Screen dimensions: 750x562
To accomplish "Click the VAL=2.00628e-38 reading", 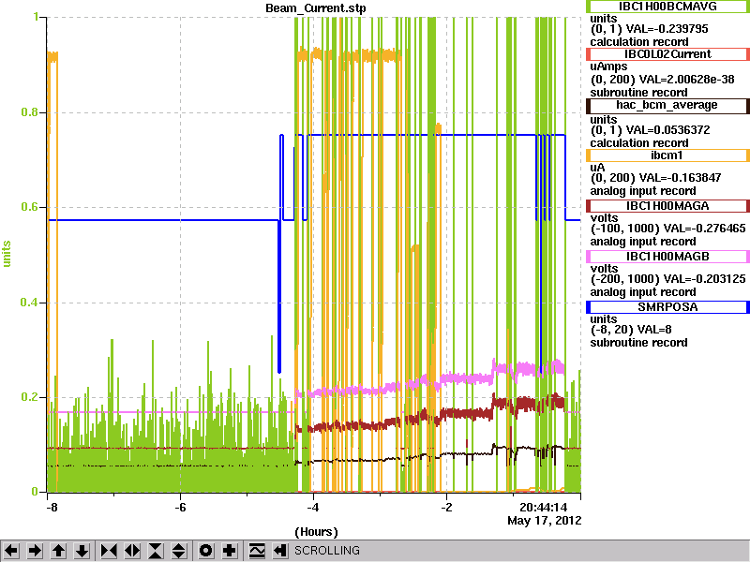I will [x=687, y=80].
